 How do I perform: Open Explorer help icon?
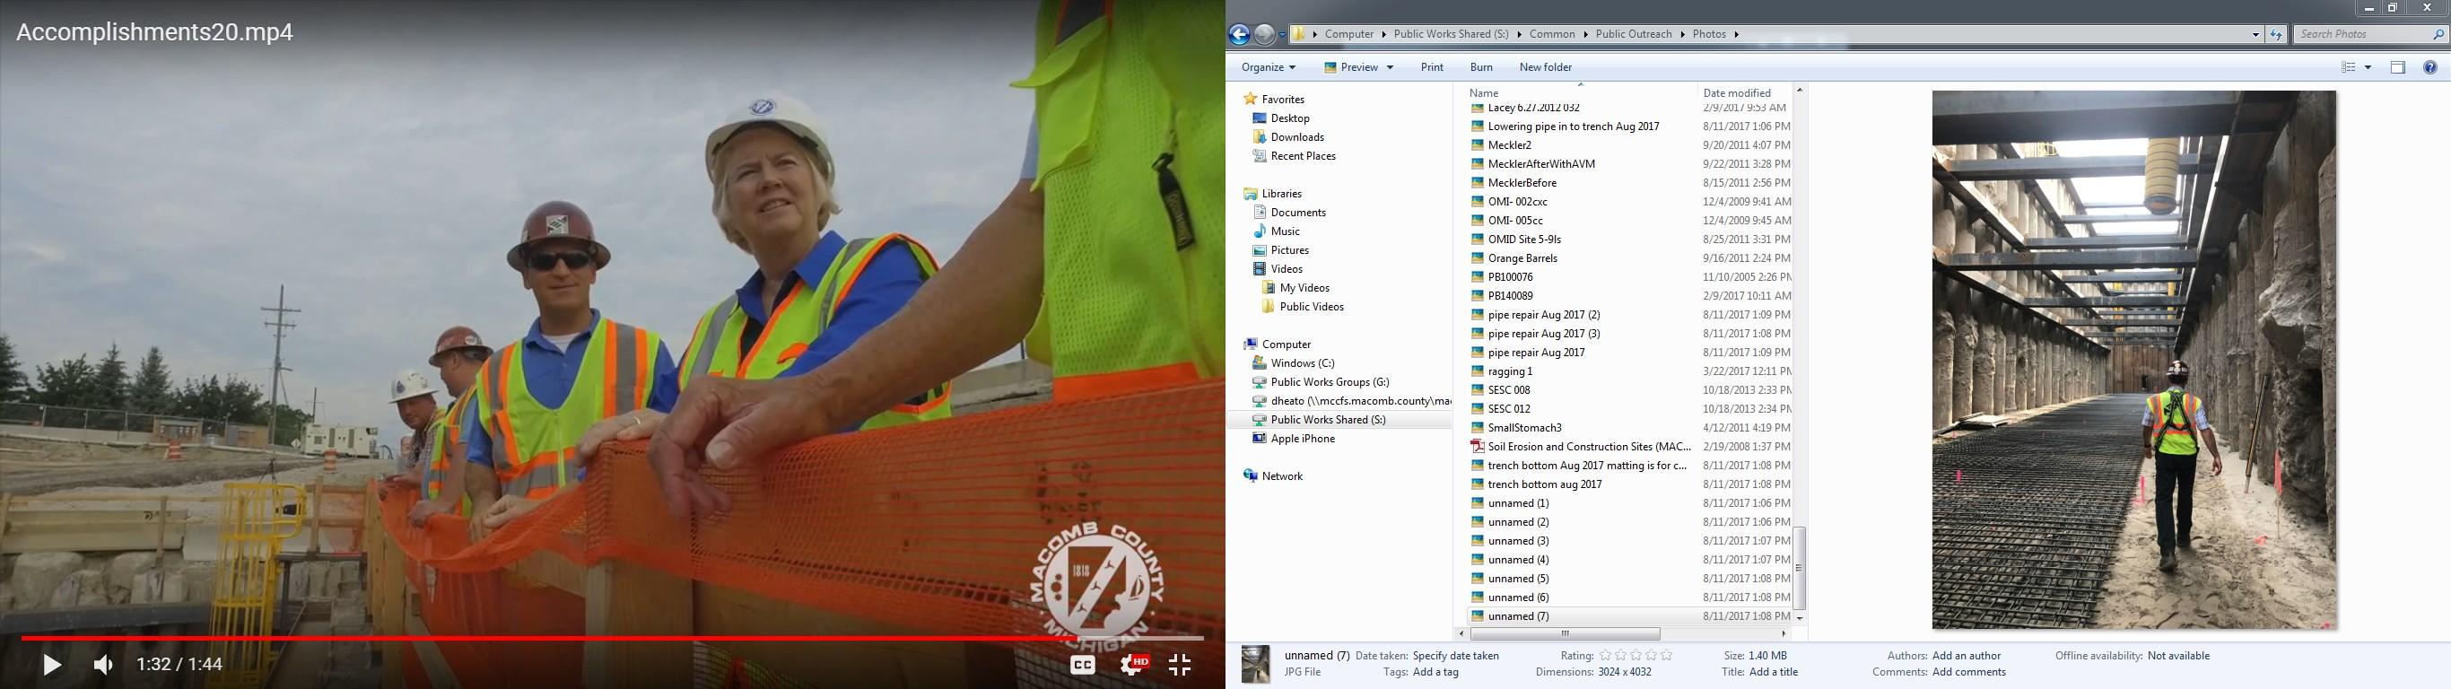[2430, 67]
